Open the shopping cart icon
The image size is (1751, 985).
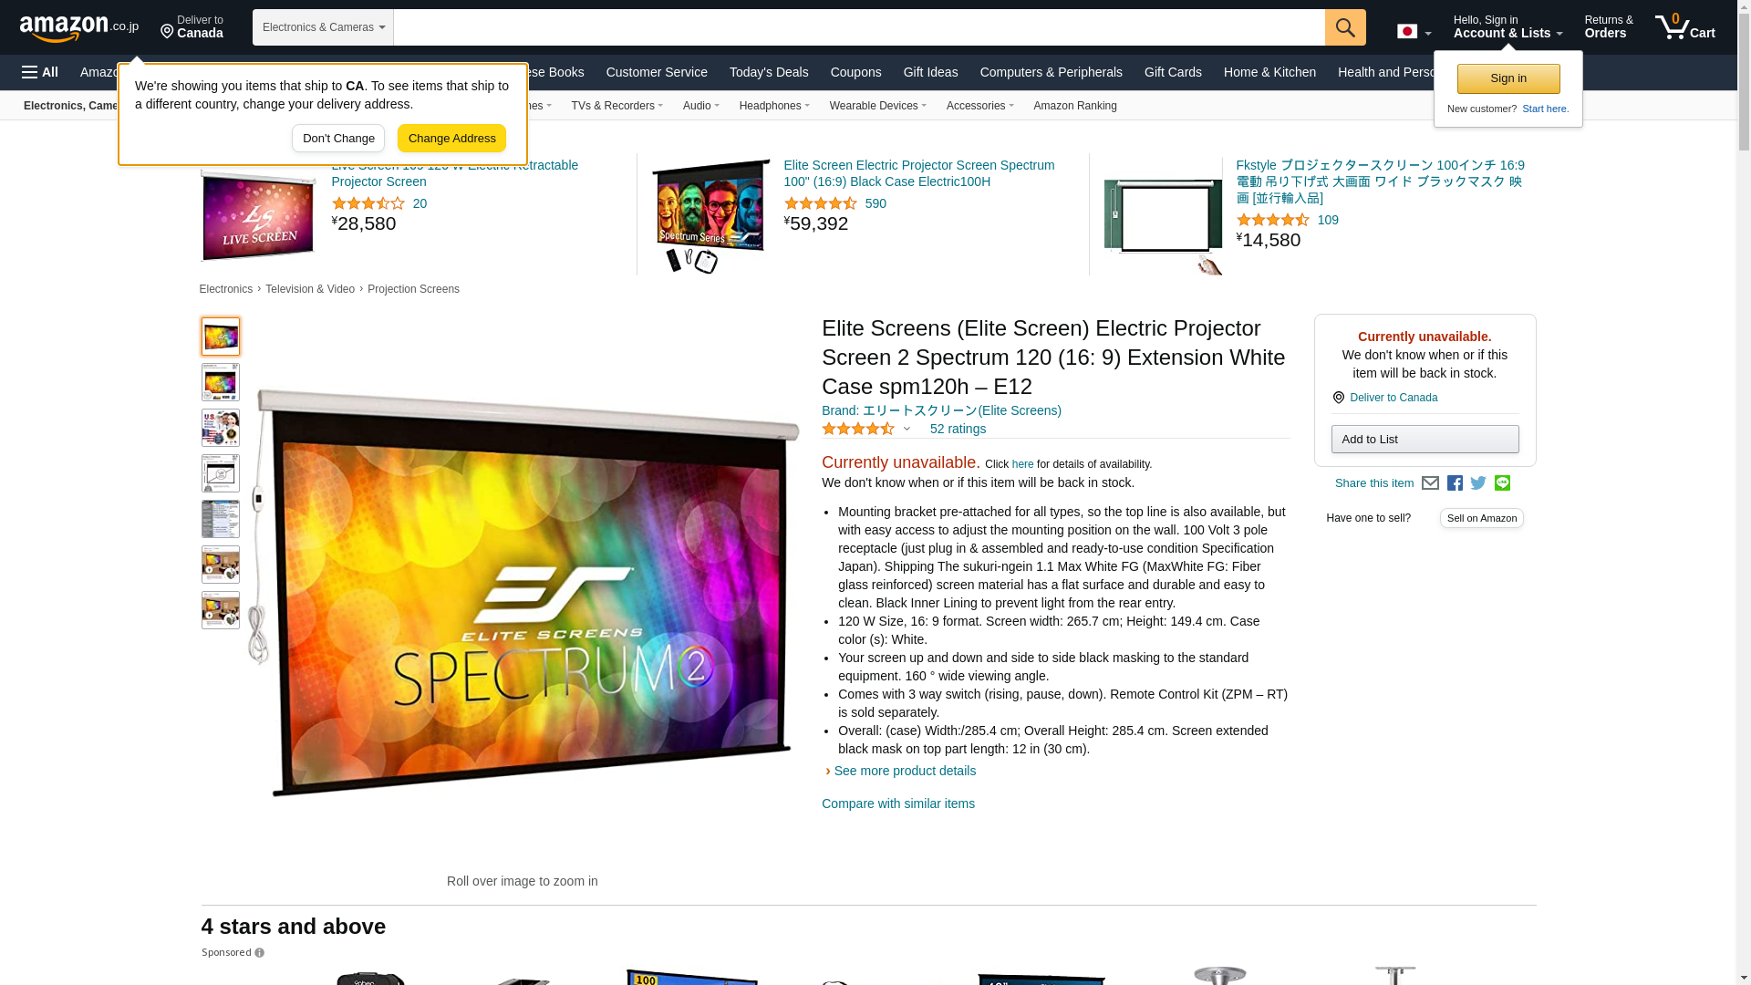[1684, 27]
